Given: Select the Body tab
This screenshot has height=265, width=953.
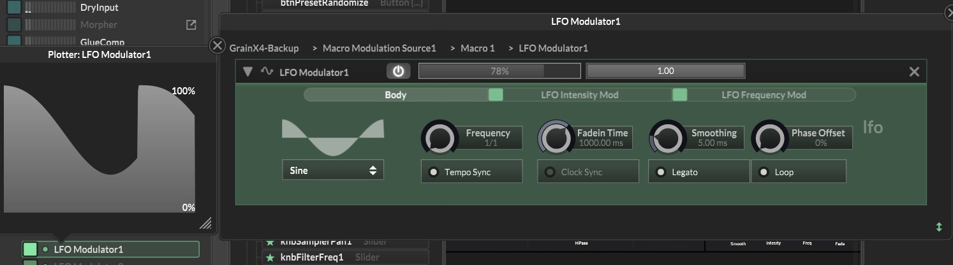Looking at the screenshot, I should [395, 95].
